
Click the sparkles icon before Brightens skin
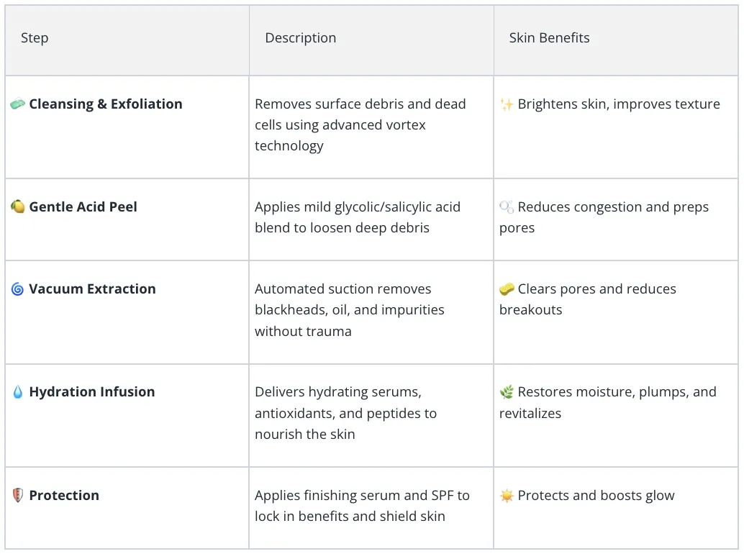(507, 104)
